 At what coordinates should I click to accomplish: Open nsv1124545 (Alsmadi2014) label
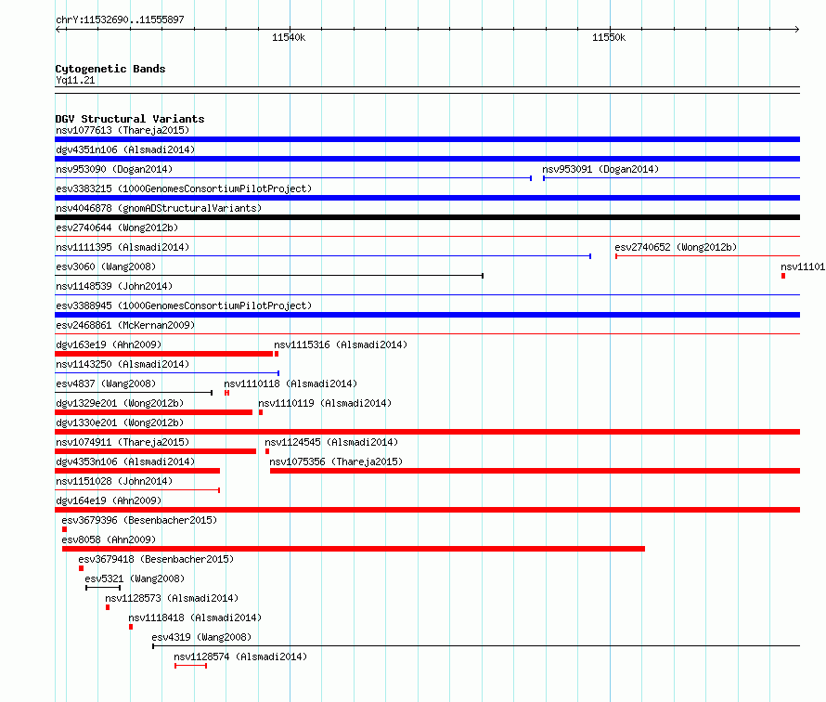point(331,442)
